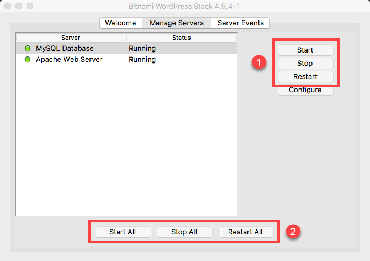This screenshot has width=370, height=261.
Task: Click the Restart All button
Action: point(246,232)
